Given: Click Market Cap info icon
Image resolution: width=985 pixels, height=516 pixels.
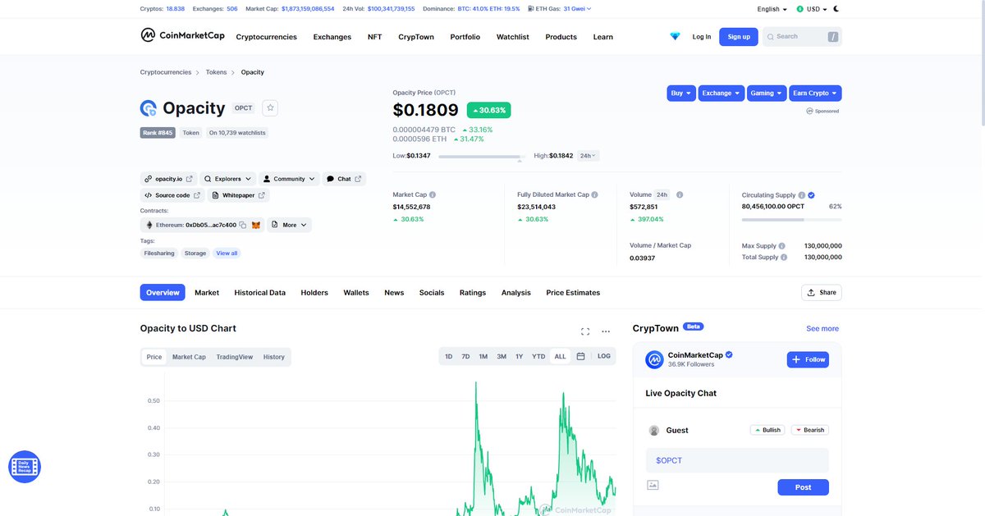Looking at the screenshot, I should 433,195.
